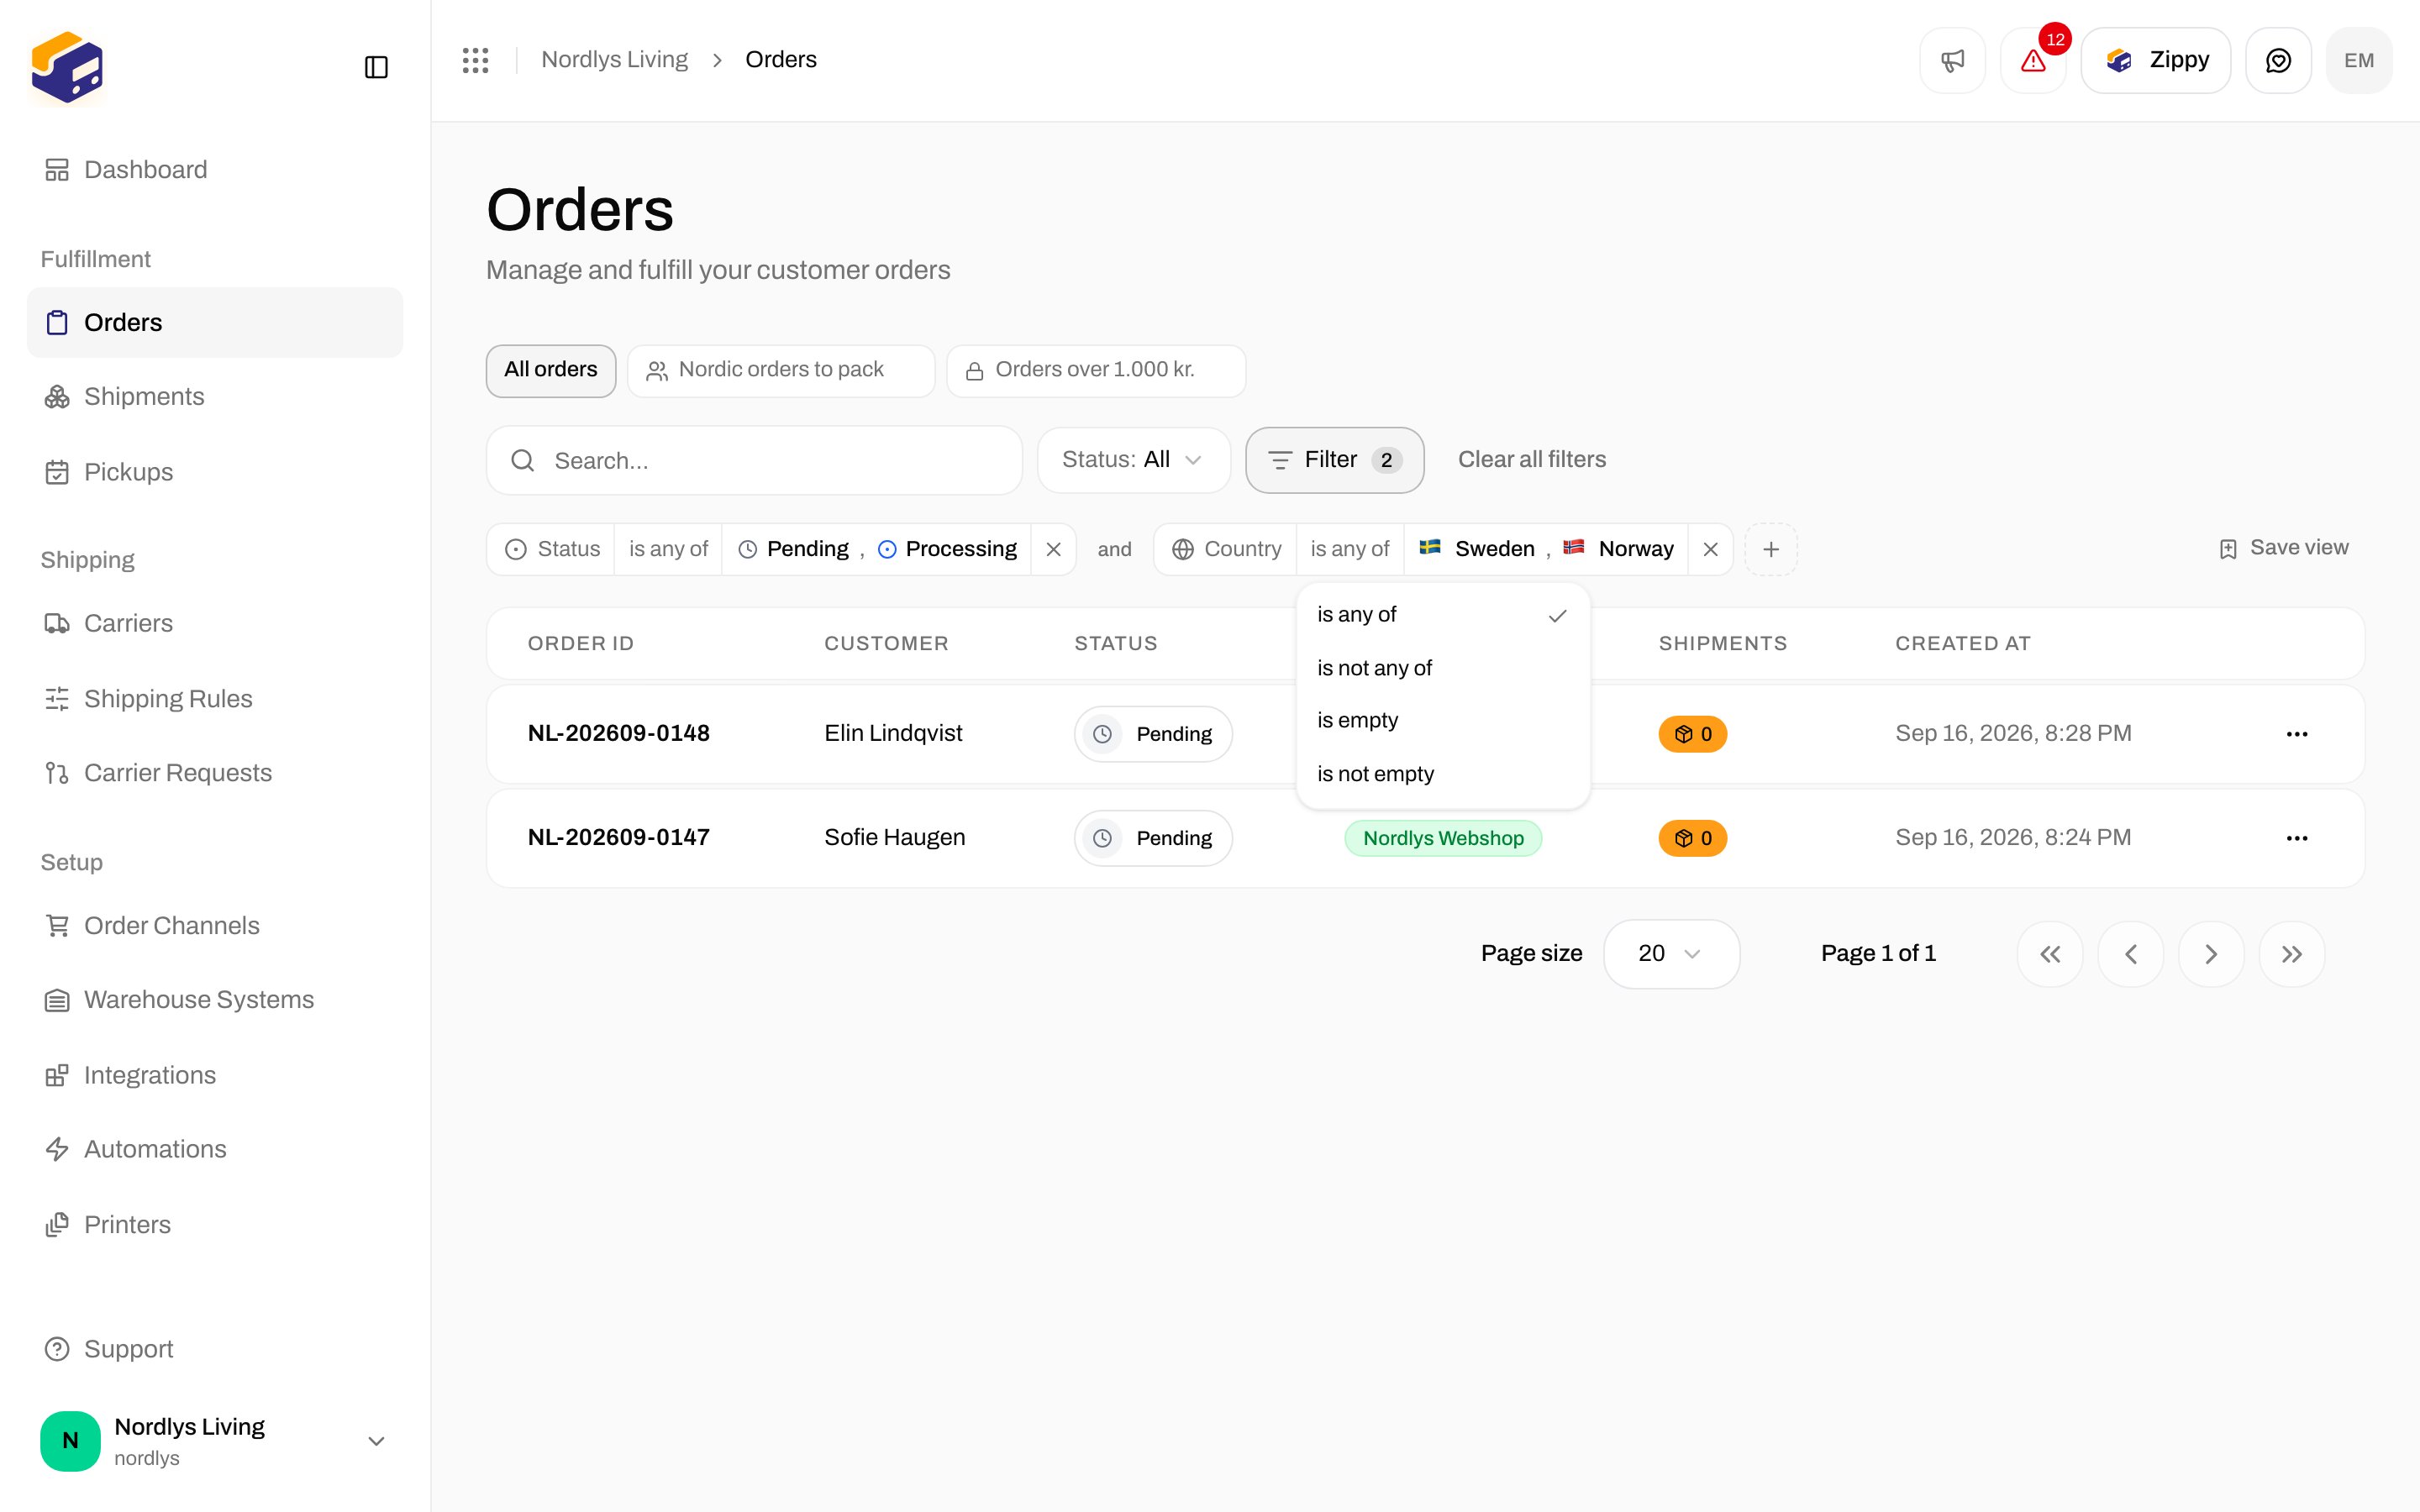This screenshot has height=1512, width=2420.
Task: Choose 'is not any of' operator option
Action: click(1443, 668)
